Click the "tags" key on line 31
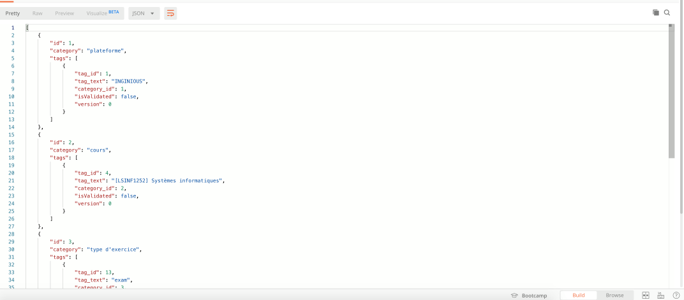This screenshot has height=300, width=684. 57,257
